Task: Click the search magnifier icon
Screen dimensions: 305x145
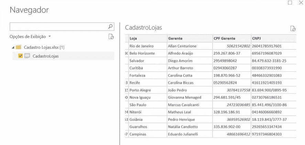Action: 110,26
